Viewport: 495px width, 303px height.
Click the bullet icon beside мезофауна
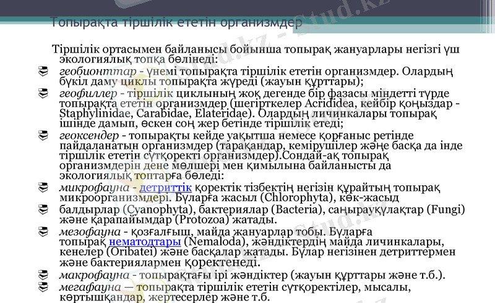[43, 232]
